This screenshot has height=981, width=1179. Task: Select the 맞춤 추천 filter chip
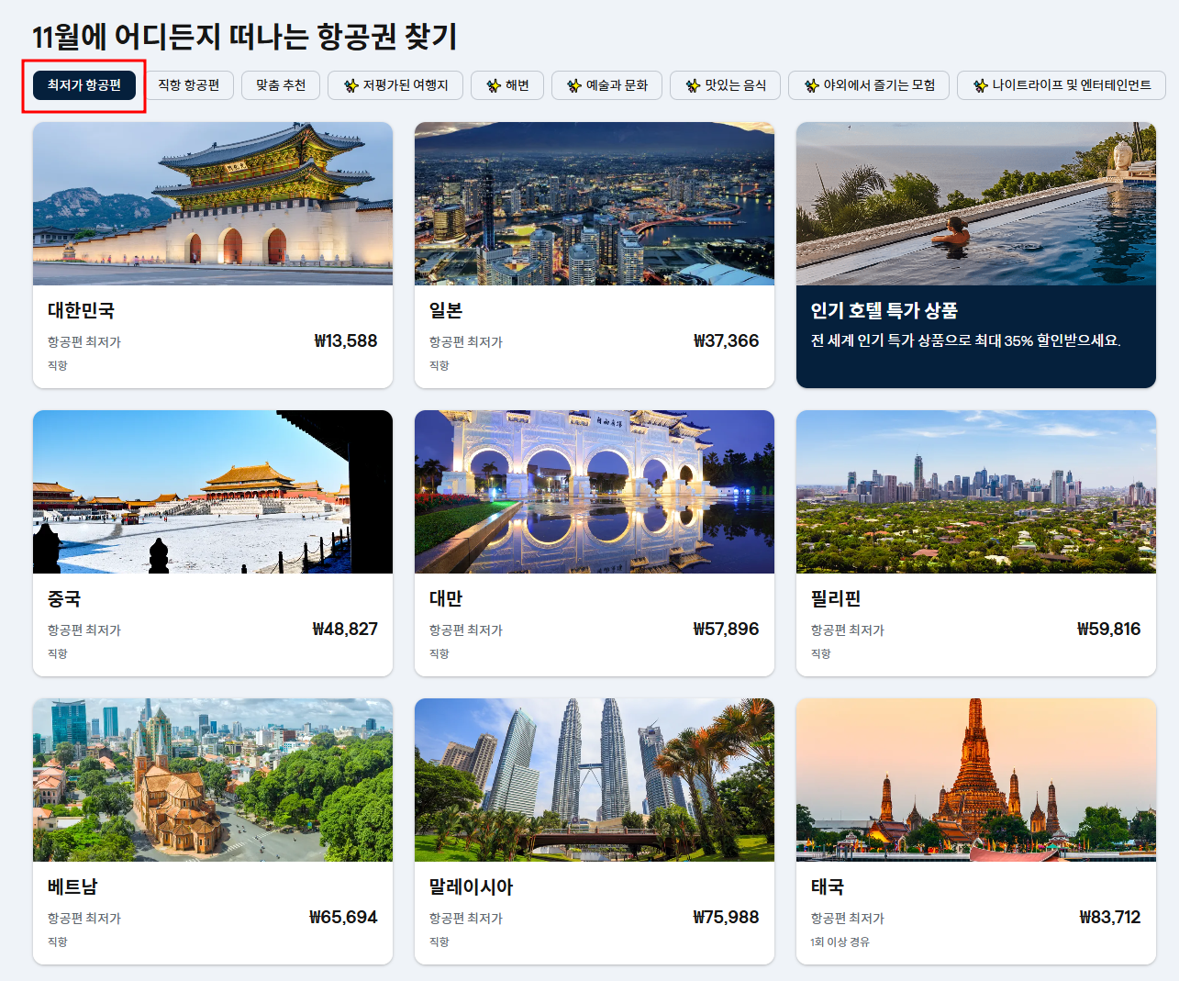280,84
